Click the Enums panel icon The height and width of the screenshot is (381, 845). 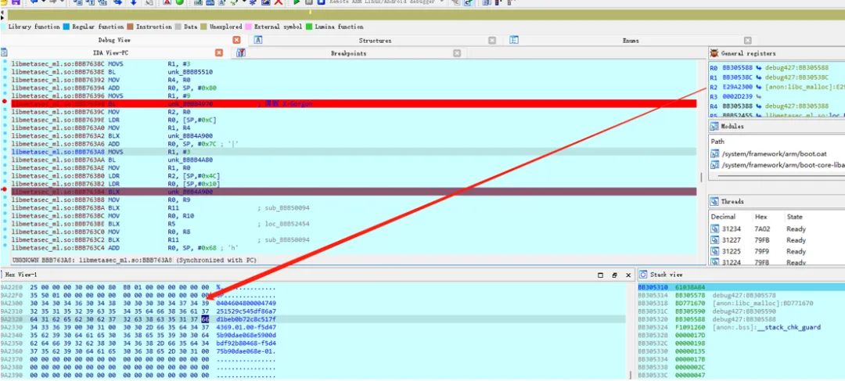(x=513, y=40)
